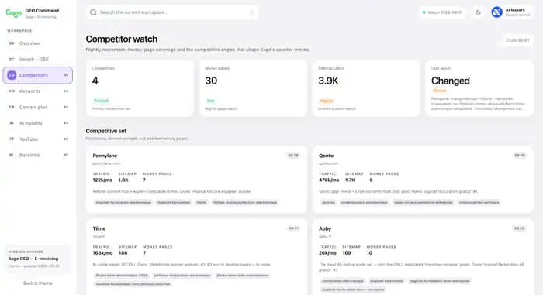The image size is (543, 295).
Task: Click Qonto's 1.7K sitemap value
Action: (350, 180)
